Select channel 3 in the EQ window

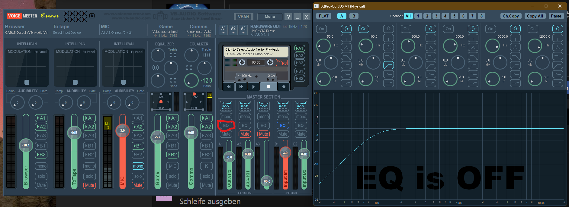pos(436,16)
